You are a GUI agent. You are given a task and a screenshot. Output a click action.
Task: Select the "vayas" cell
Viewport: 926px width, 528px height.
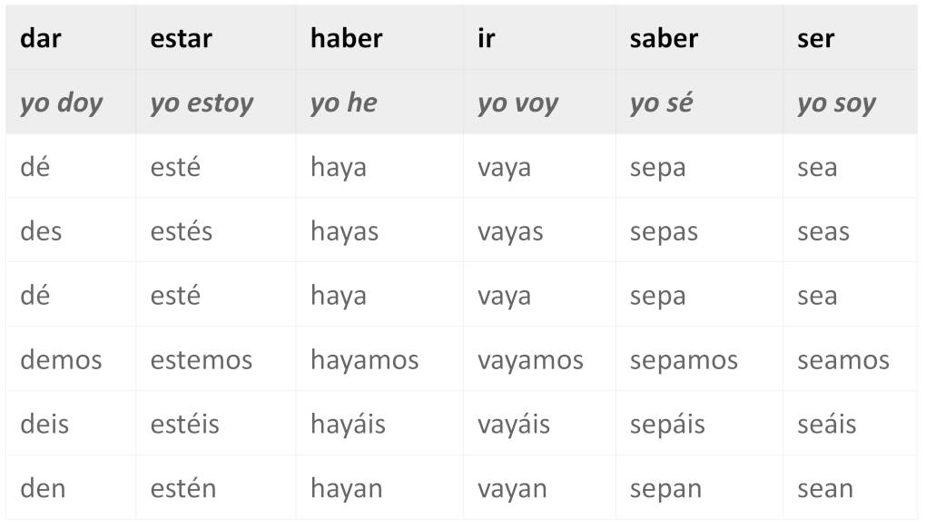coord(510,231)
